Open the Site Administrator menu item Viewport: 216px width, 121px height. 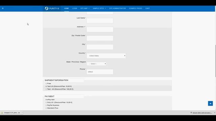[x=117, y=8]
